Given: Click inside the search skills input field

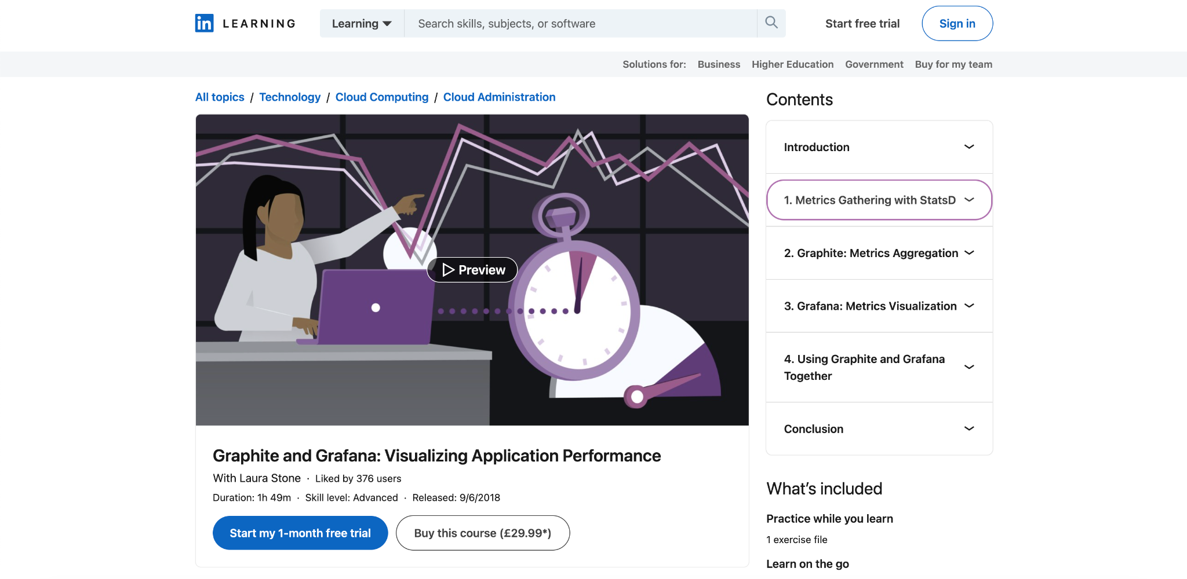Looking at the screenshot, I should [x=580, y=23].
